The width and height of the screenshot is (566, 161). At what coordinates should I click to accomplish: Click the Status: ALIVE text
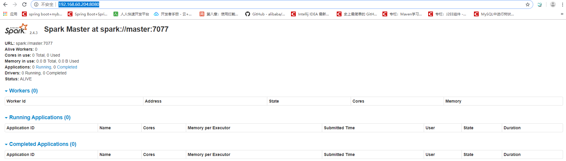coord(18,79)
